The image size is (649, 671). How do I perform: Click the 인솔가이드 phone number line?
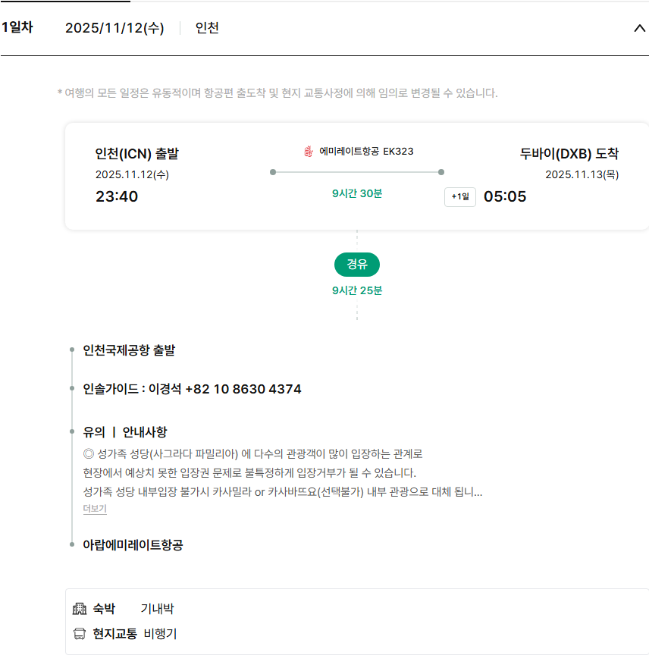pos(192,390)
